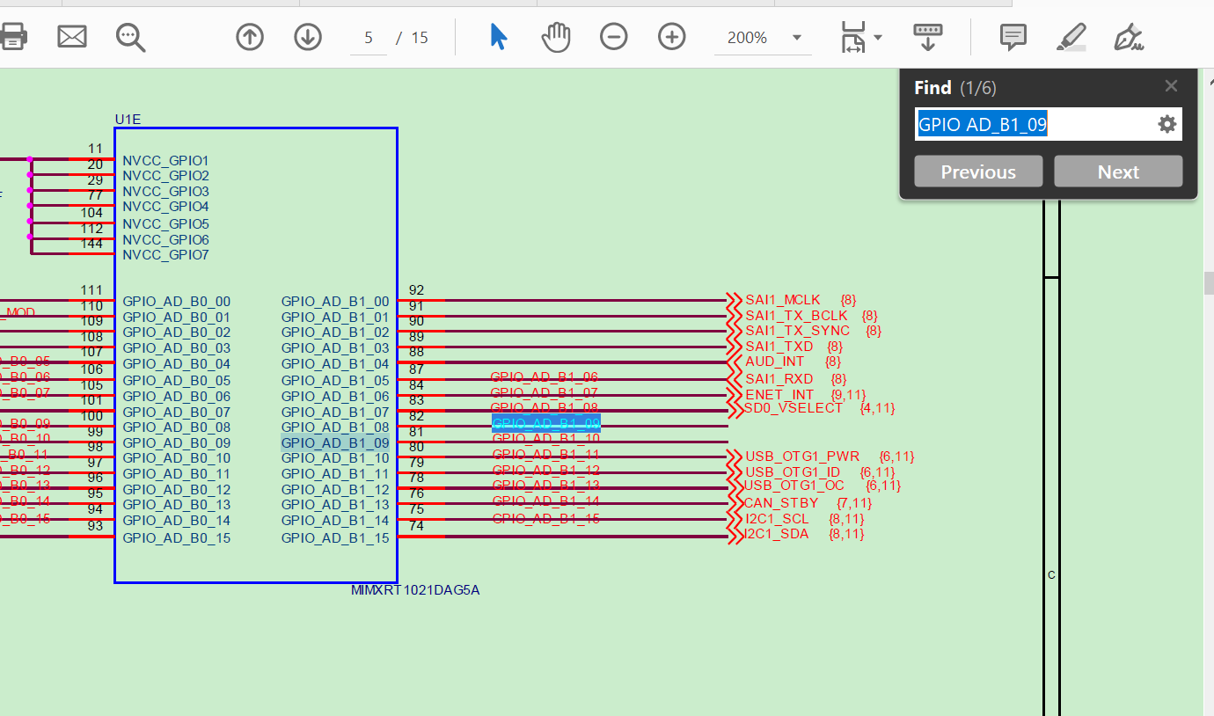This screenshot has height=716, width=1214.
Task: Go to previous page with up arrow
Action: [x=249, y=37]
